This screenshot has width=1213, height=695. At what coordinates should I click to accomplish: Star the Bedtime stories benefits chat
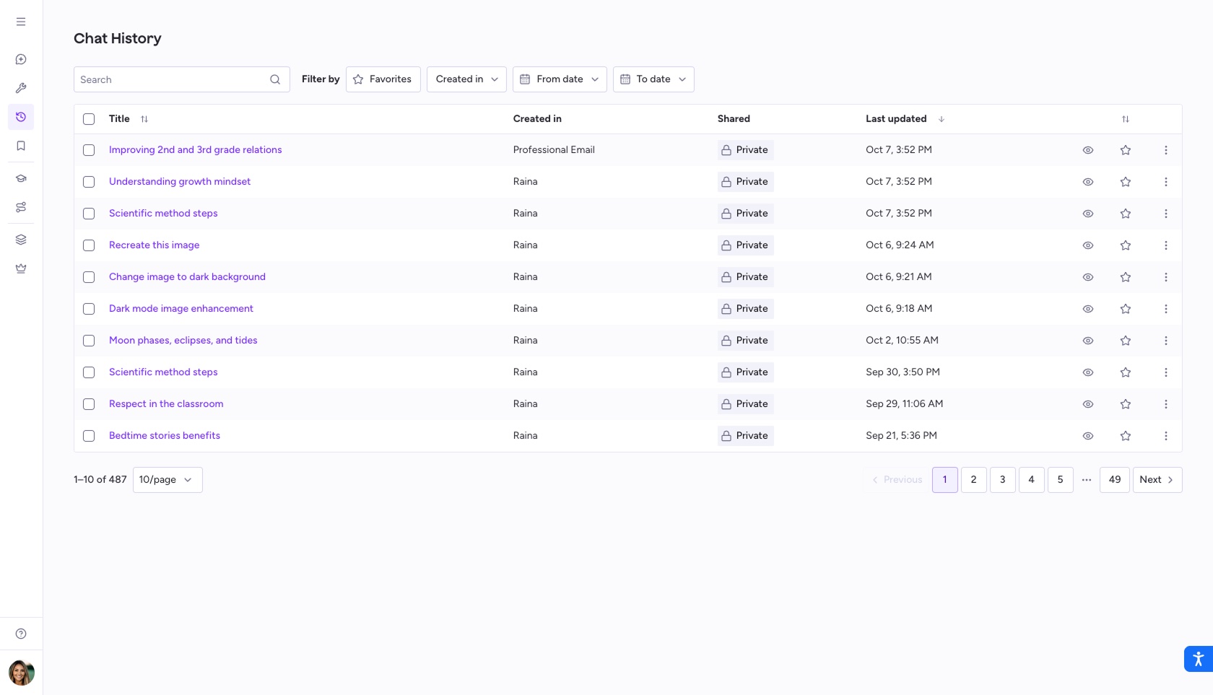1125,436
